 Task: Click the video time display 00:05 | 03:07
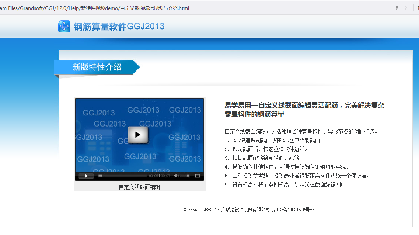click(x=160, y=176)
